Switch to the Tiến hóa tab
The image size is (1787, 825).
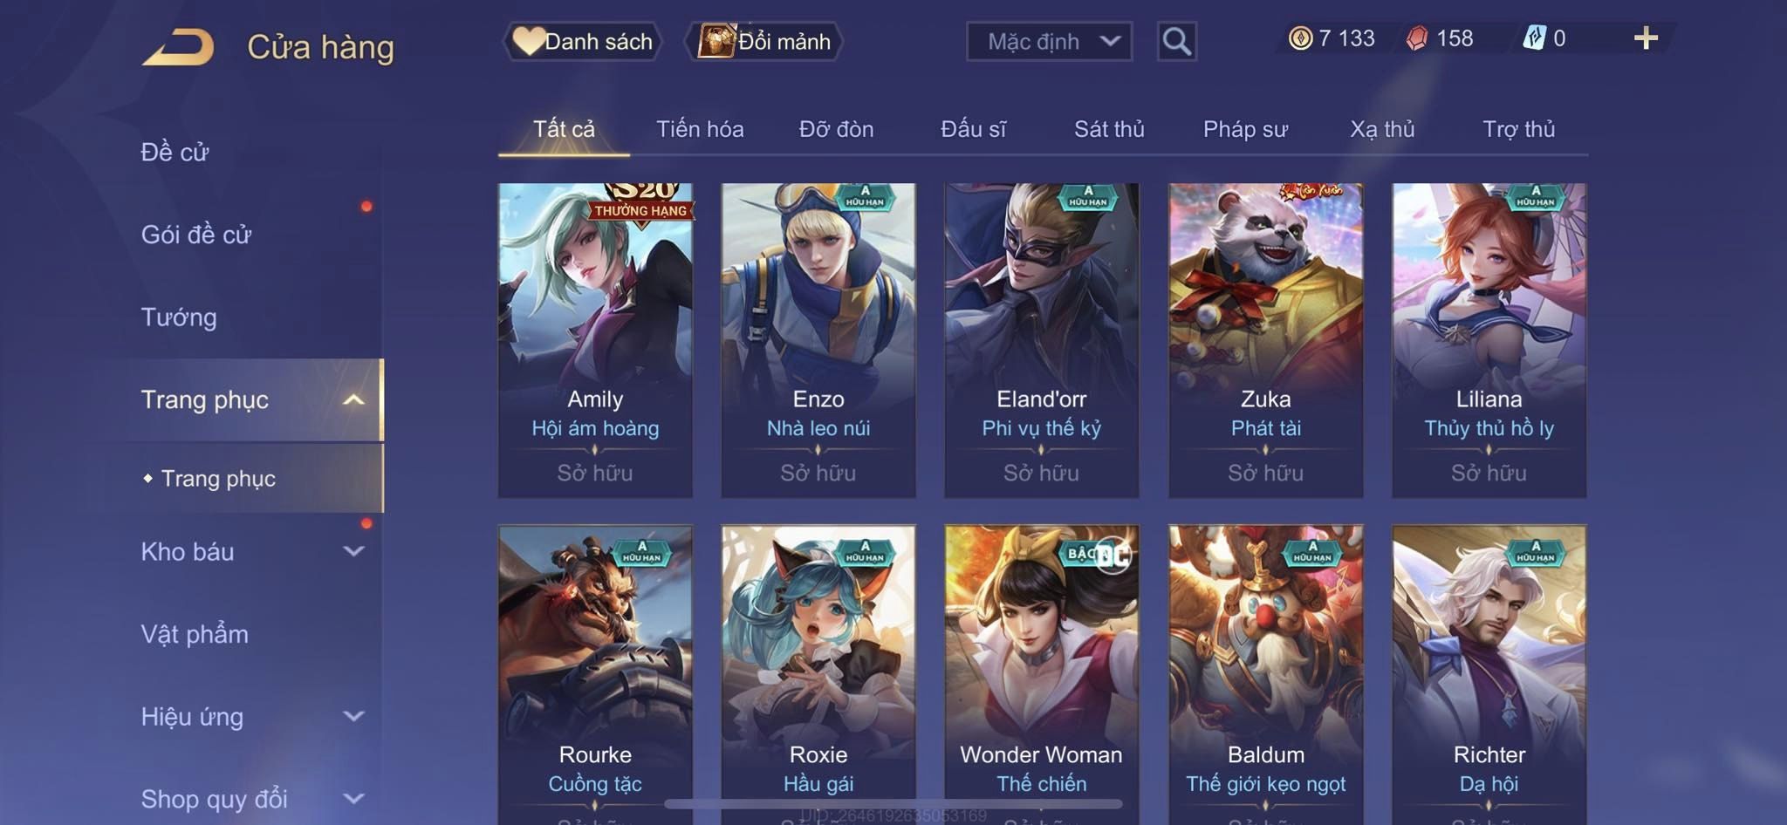[700, 129]
